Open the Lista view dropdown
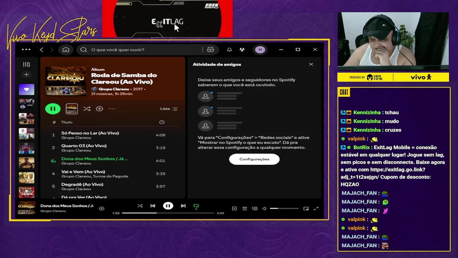This screenshot has width=458, height=258. tap(169, 109)
